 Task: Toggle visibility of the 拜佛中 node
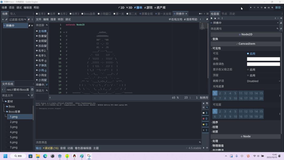[32, 26]
